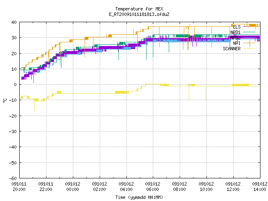Click the y-axis label 40

14,22
